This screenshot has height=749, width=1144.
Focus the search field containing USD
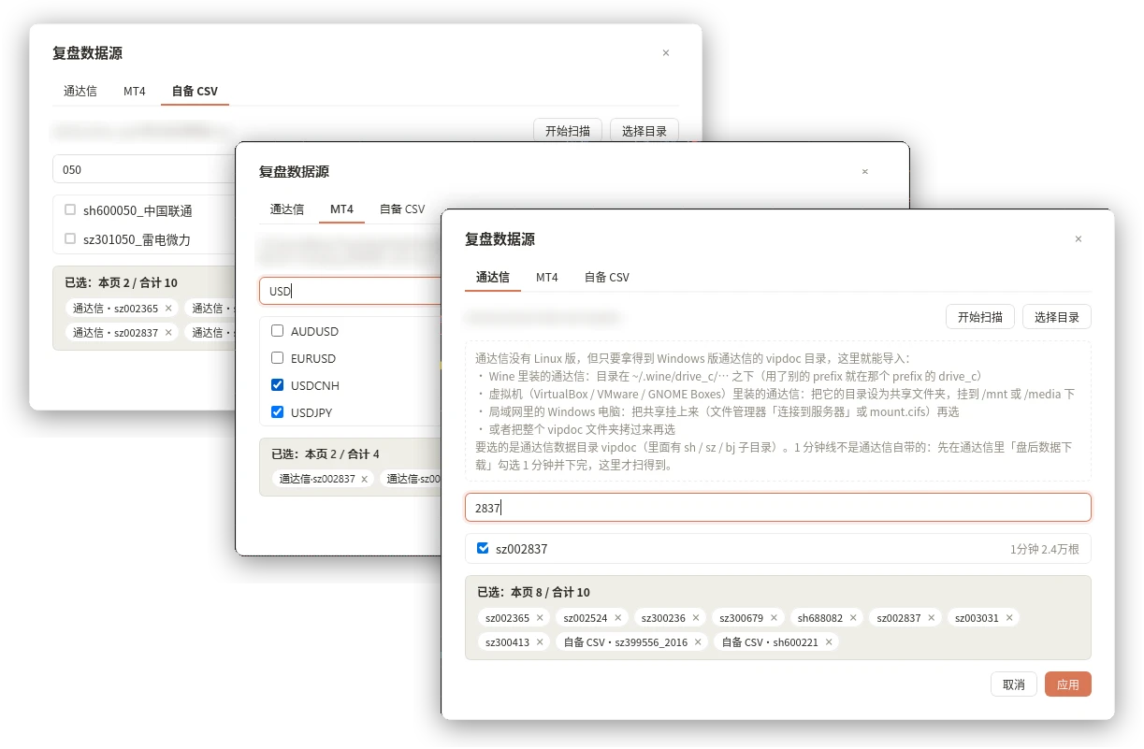point(351,291)
